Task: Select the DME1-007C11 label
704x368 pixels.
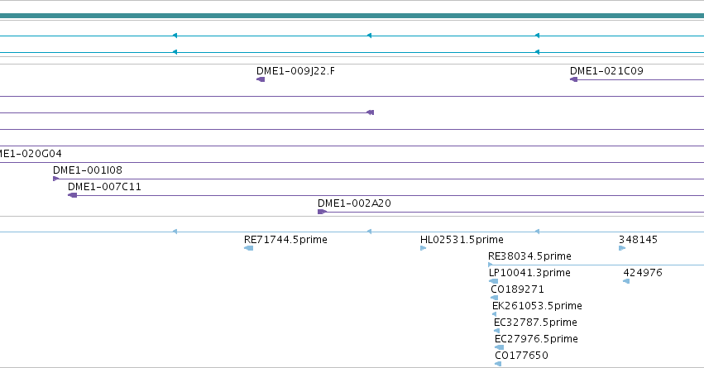Action: [104, 187]
